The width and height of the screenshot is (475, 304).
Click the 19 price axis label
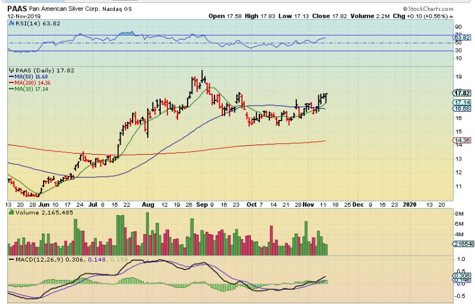pos(459,77)
